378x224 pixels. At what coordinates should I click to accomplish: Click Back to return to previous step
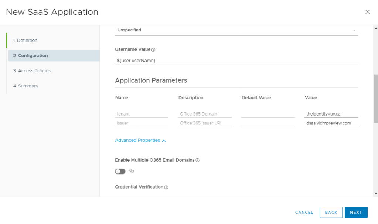tap(331, 212)
